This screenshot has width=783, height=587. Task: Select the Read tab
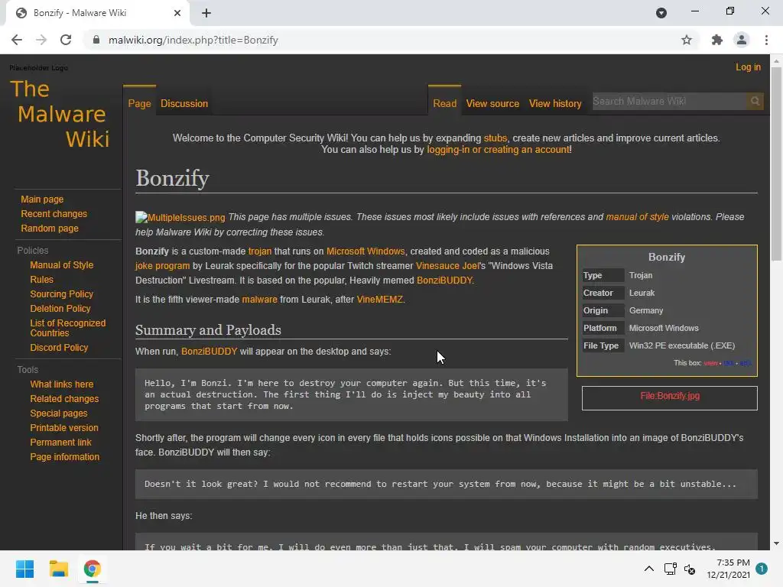[x=444, y=103]
